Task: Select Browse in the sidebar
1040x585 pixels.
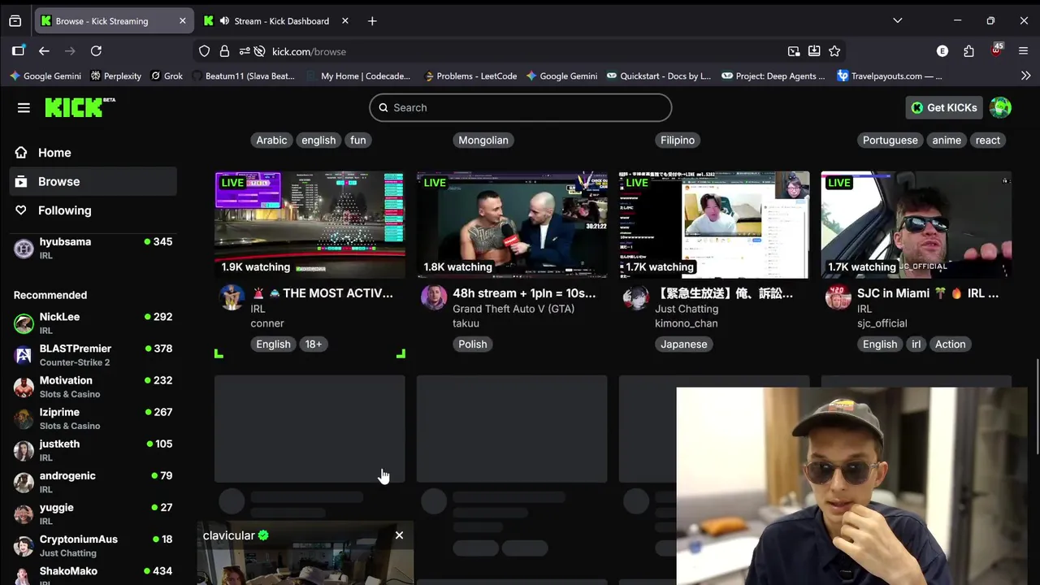Action: point(93,181)
